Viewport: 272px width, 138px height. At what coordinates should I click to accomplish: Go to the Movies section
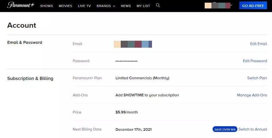(x=65, y=6)
